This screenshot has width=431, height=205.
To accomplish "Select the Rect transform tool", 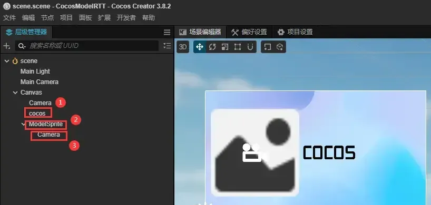I will [x=238, y=47].
